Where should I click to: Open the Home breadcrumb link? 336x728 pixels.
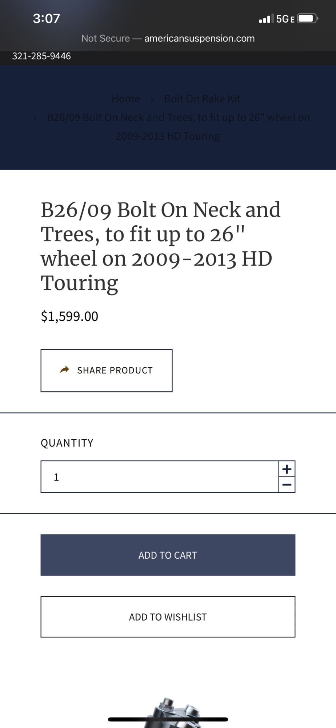(125, 99)
